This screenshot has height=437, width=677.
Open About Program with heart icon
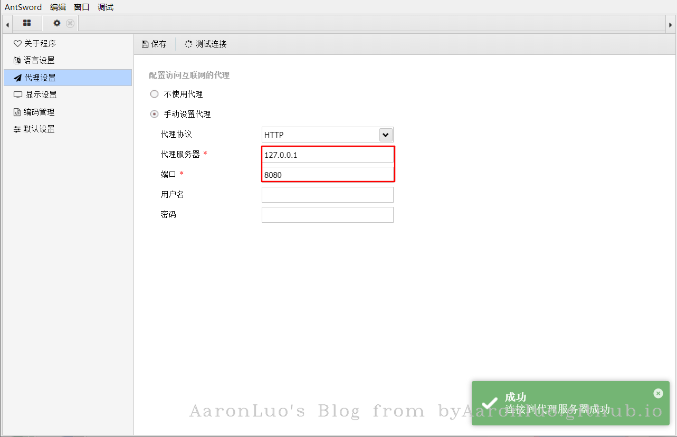click(x=35, y=43)
